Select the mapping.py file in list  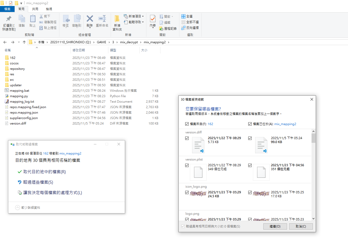[19, 96]
